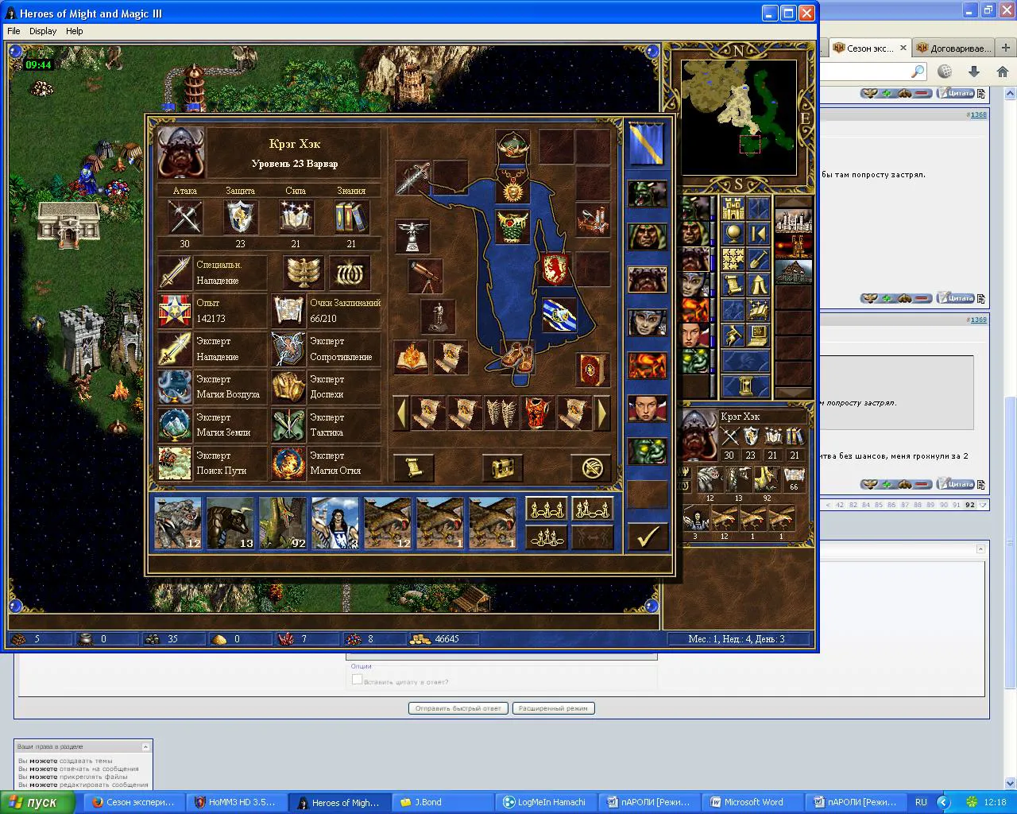Tick the Вставить цитату в ответ checkbox

point(357,680)
